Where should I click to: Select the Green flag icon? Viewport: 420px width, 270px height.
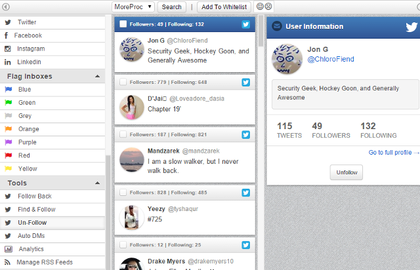(9, 102)
